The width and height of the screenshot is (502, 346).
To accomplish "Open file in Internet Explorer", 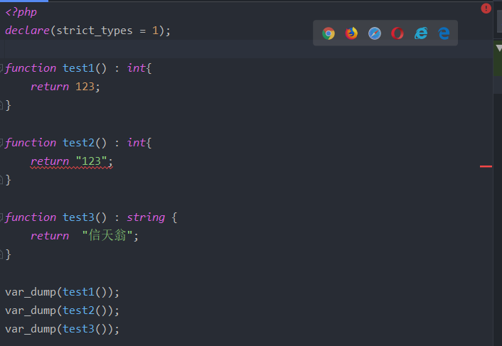I will pos(421,33).
